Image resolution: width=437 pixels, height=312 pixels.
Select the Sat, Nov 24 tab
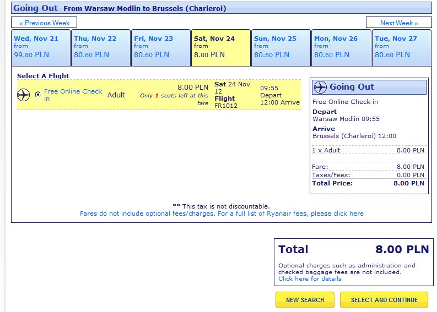click(x=221, y=47)
